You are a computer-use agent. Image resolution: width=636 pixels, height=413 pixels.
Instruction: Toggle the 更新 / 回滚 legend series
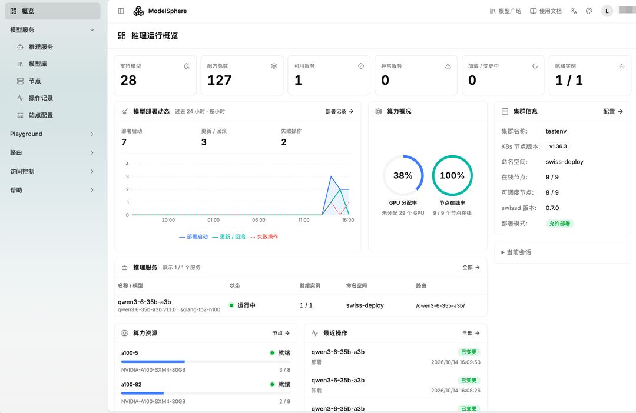tap(228, 237)
